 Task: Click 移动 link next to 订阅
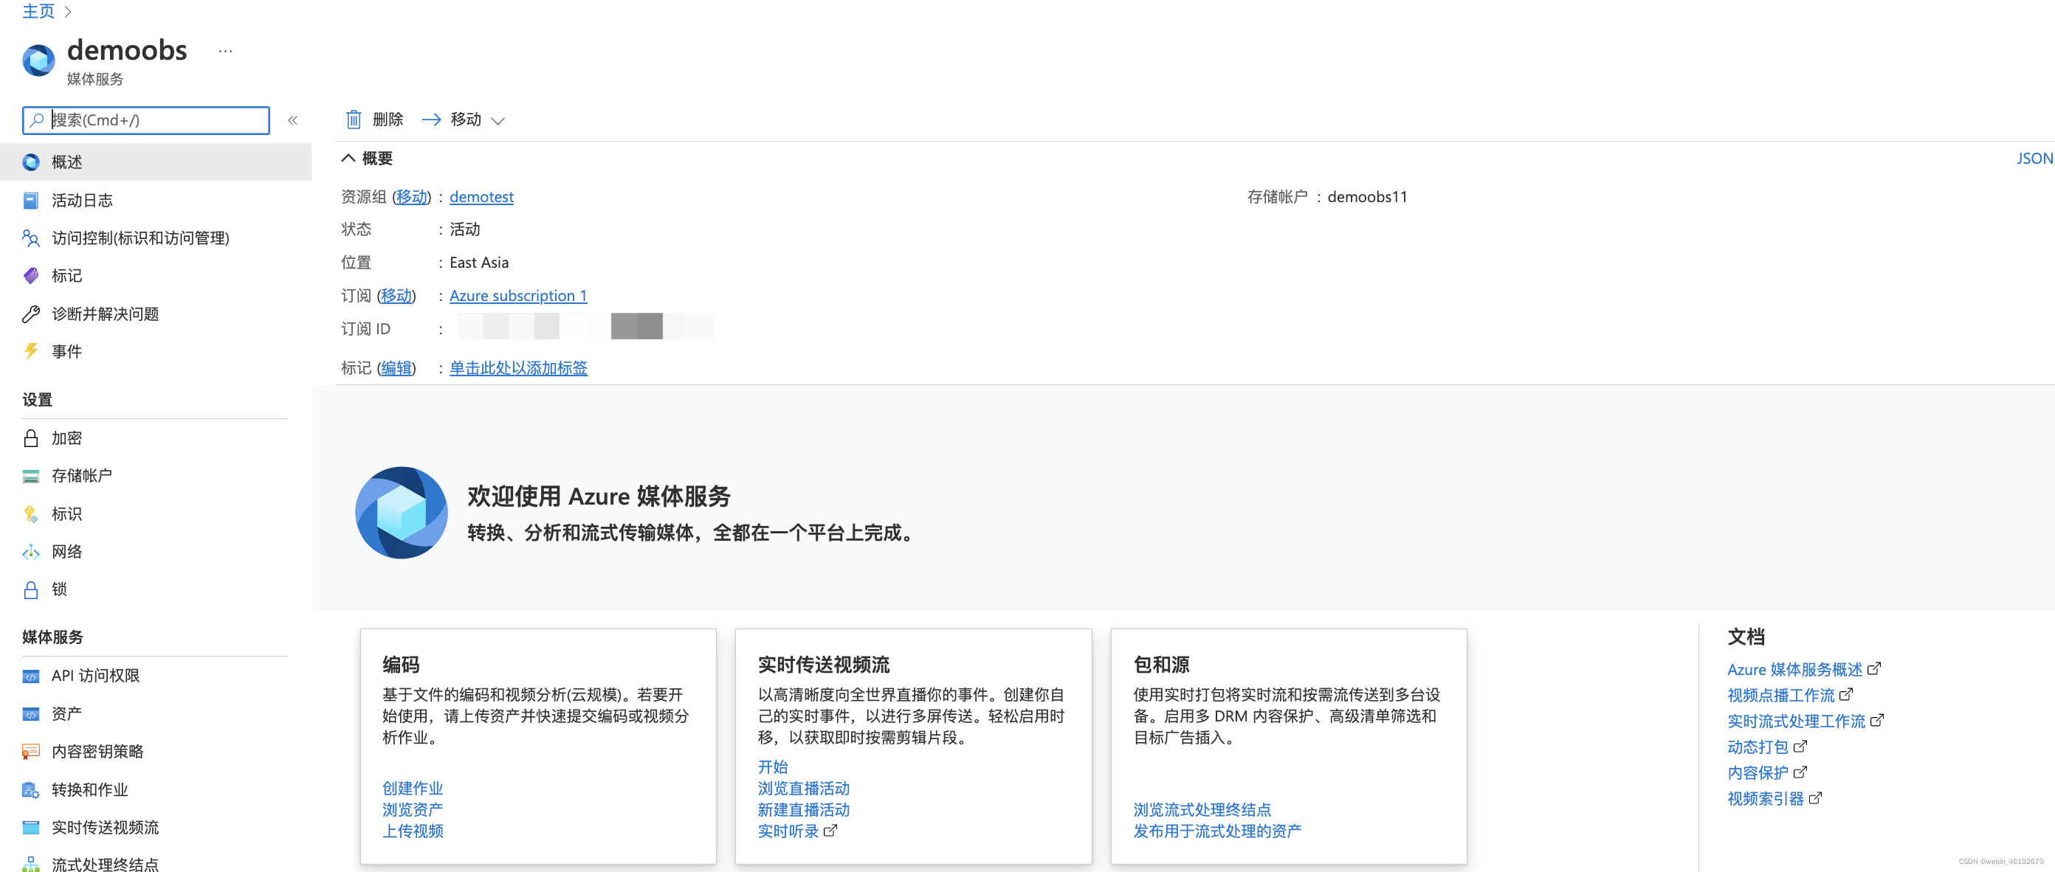pos(396,296)
